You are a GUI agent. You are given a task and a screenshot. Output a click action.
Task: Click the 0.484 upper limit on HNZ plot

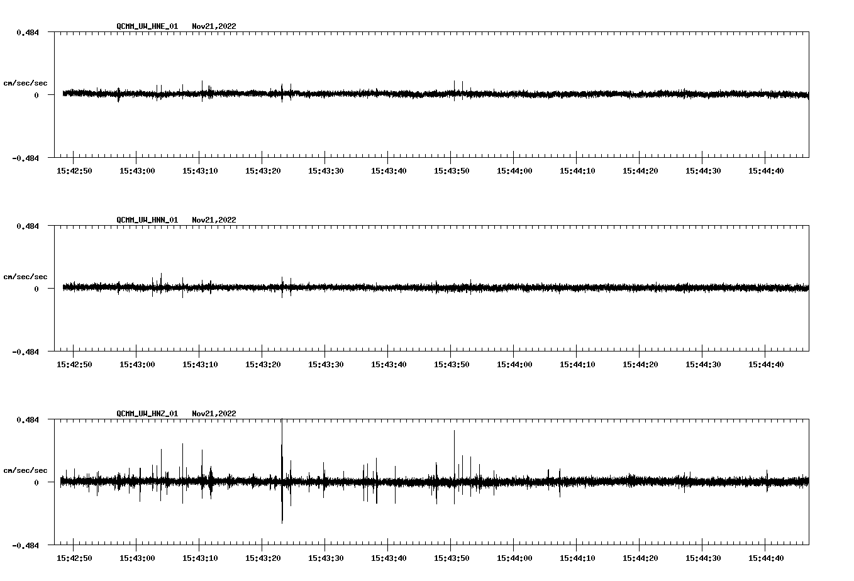28,419
